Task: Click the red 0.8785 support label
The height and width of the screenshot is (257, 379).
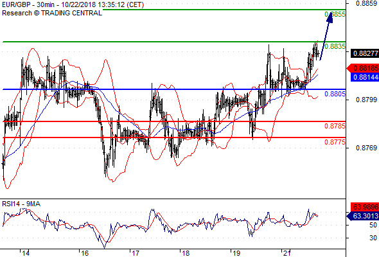Action: (x=335, y=126)
